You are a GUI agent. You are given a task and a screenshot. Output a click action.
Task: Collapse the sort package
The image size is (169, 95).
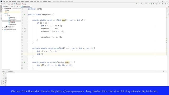6,16
